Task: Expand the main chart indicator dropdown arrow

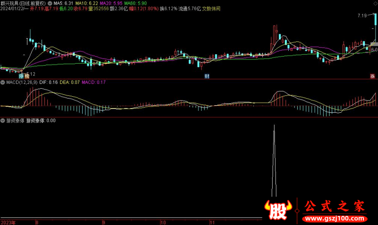Action: (51, 3)
